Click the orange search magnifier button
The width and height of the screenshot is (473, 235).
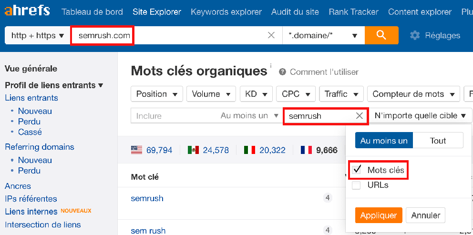[x=381, y=35]
